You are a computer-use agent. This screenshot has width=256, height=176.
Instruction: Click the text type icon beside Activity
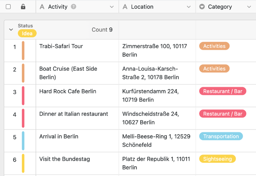tap(42, 7)
